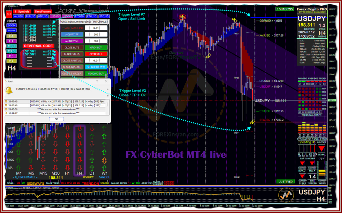The image size is (342, 213).
Task: Click the PENDING BUY button
Action: (x=96, y=74)
